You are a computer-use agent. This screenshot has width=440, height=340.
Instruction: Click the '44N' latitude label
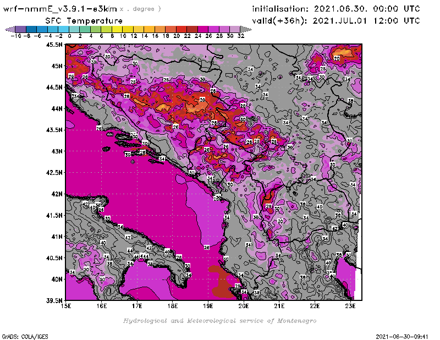point(57,108)
